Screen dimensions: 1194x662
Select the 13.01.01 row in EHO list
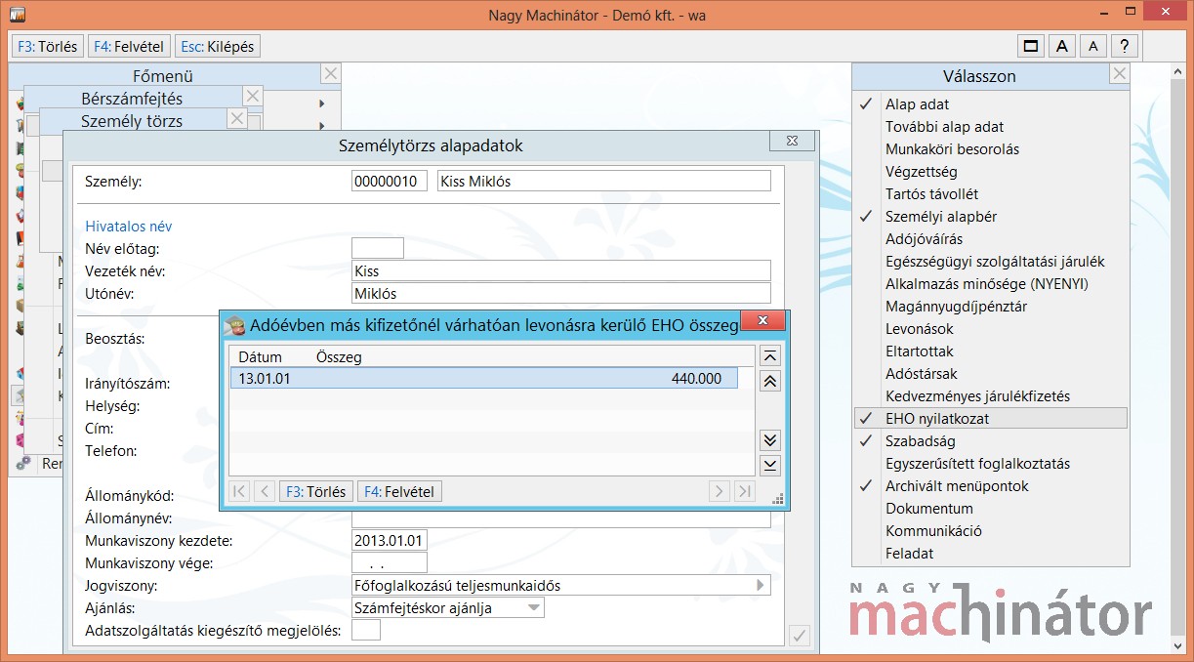pos(483,378)
